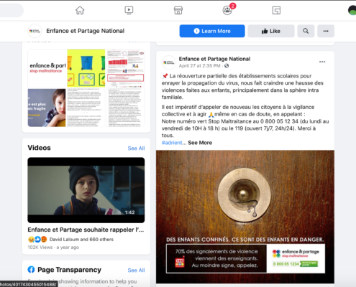Focus the search field in top-left corner
The image size is (356, 287).
pyautogui.click(x=12, y=10)
